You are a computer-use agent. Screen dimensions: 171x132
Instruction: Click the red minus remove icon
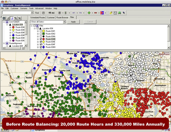click(x=96, y=13)
